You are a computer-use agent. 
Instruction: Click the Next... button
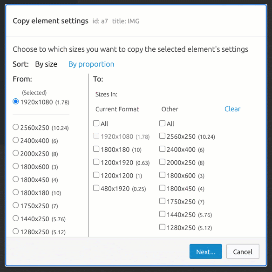click(206, 252)
